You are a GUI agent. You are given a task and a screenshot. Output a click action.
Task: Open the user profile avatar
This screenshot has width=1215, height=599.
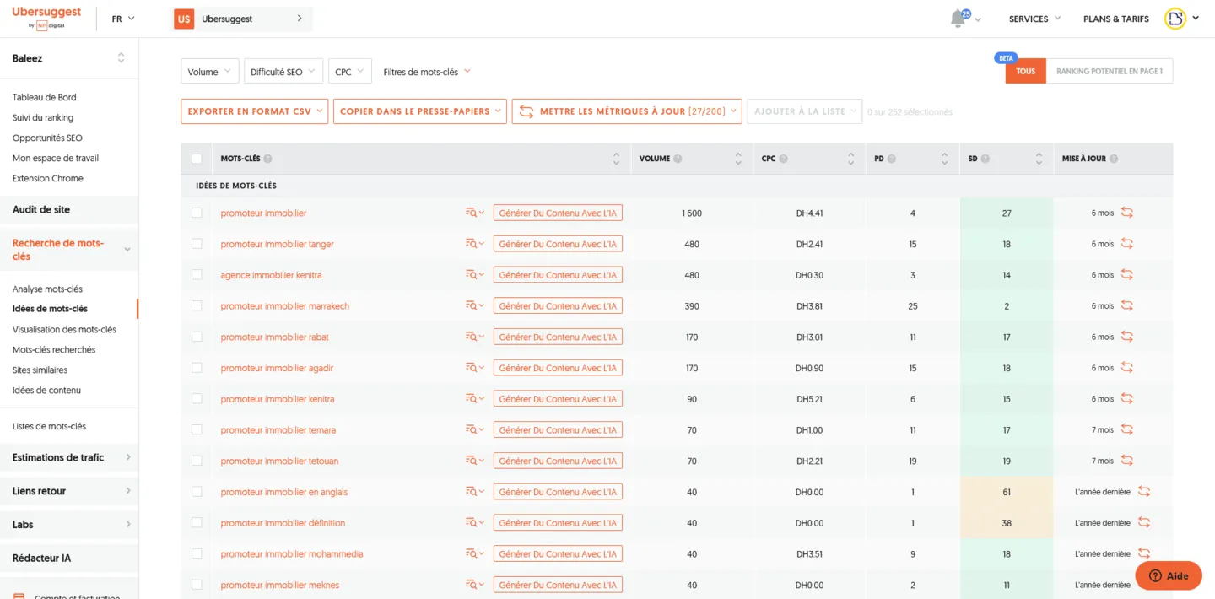[x=1175, y=19]
